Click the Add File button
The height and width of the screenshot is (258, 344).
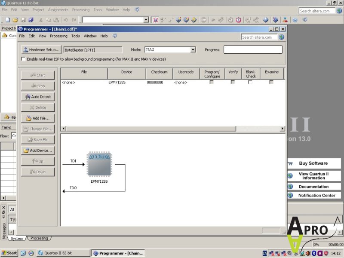pyautogui.click(x=38, y=118)
